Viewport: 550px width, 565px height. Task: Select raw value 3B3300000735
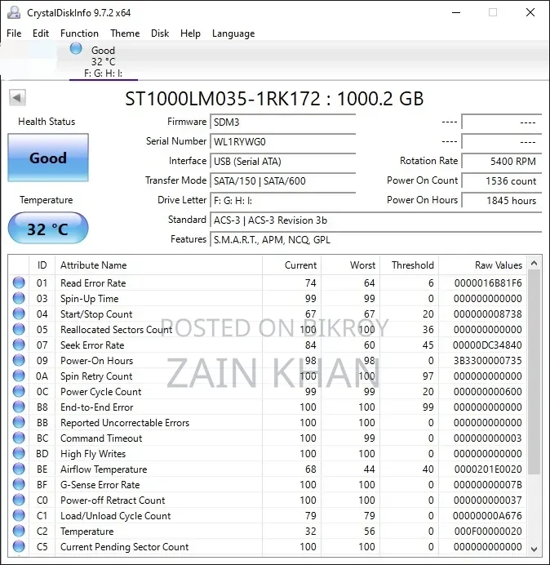point(487,361)
